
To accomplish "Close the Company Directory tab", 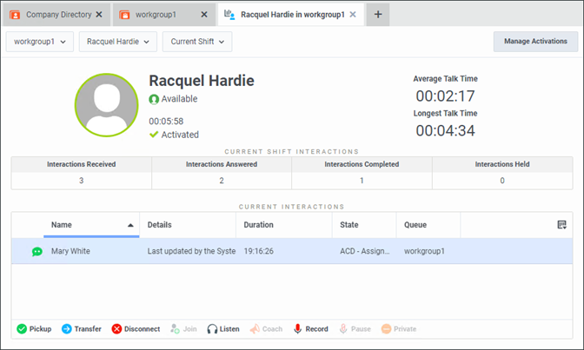I will point(98,15).
